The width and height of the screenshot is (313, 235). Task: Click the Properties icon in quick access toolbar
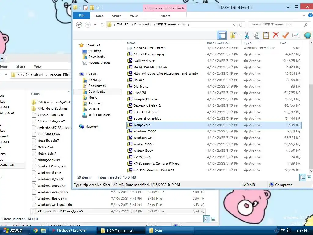coord(86,8)
